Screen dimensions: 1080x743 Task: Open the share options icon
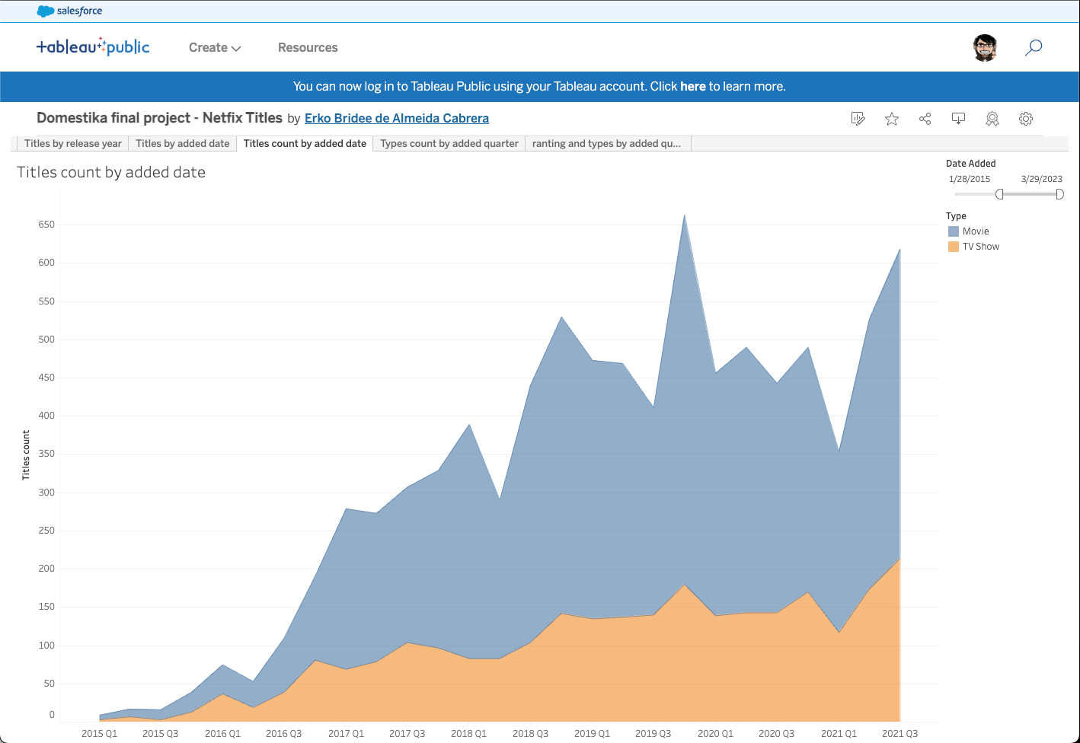click(x=925, y=119)
